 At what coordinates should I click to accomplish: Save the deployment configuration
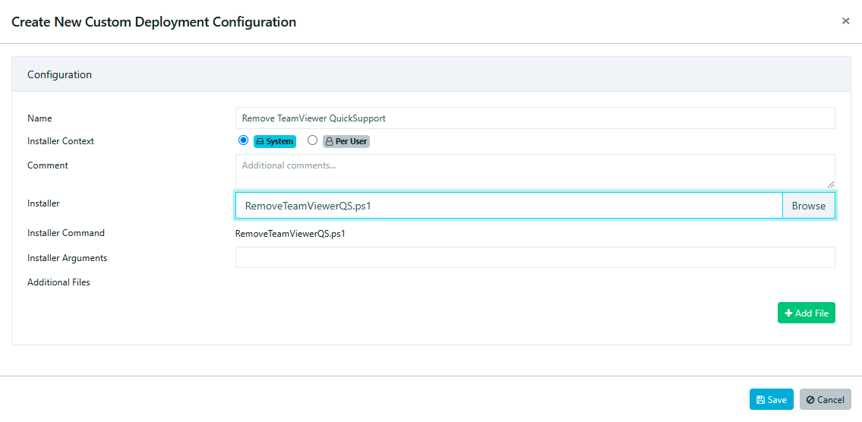pos(772,399)
